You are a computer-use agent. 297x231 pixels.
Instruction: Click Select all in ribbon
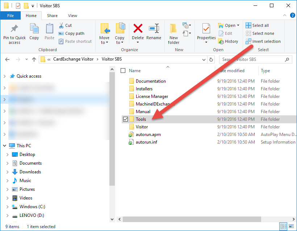click(257, 25)
